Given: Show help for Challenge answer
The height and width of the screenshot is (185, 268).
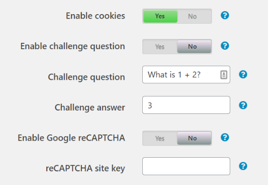Looking at the screenshot, I should click(x=243, y=105).
